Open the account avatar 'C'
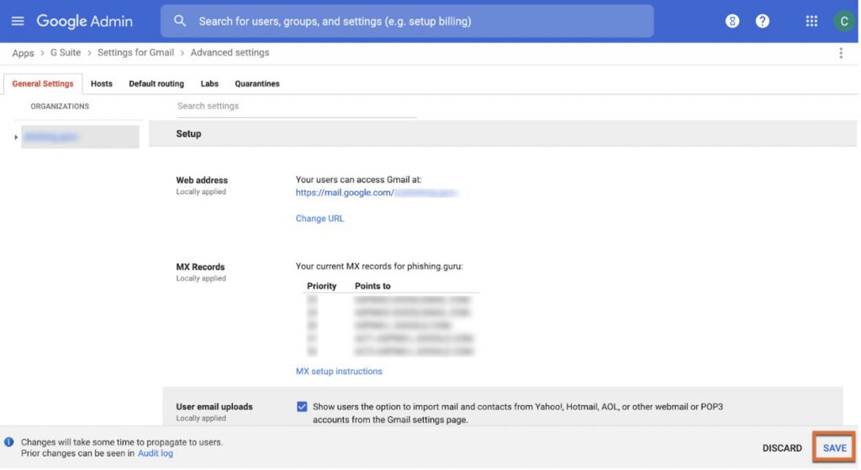The width and height of the screenshot is (861, 470). pos(843,21)
